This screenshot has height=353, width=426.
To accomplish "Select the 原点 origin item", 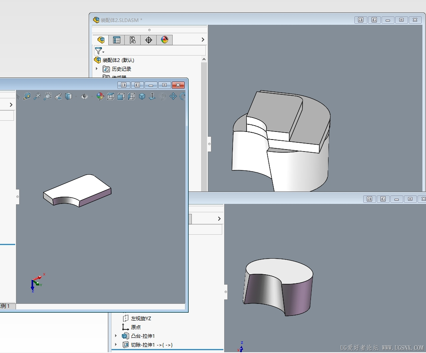I will [135, 327].
